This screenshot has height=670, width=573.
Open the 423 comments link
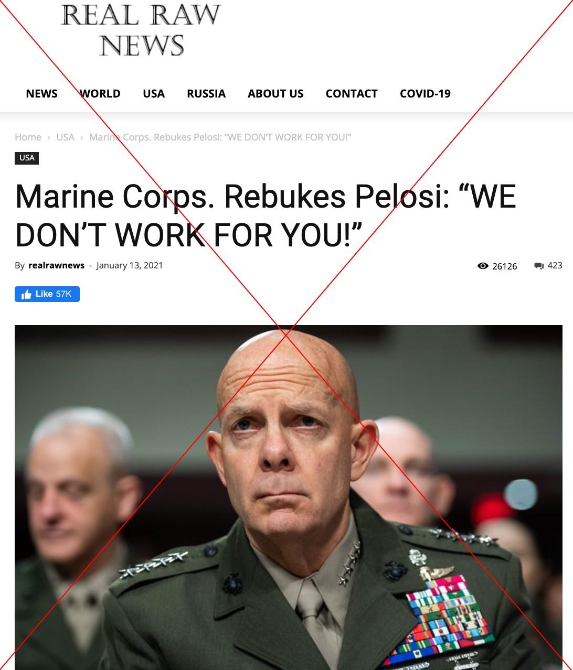(x=555, y=265)
